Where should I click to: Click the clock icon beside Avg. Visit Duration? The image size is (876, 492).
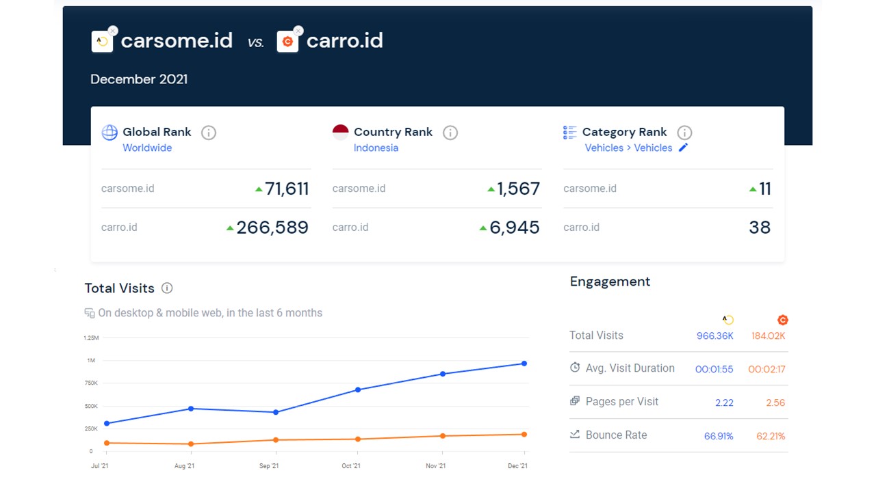click(x=575, y=368)
